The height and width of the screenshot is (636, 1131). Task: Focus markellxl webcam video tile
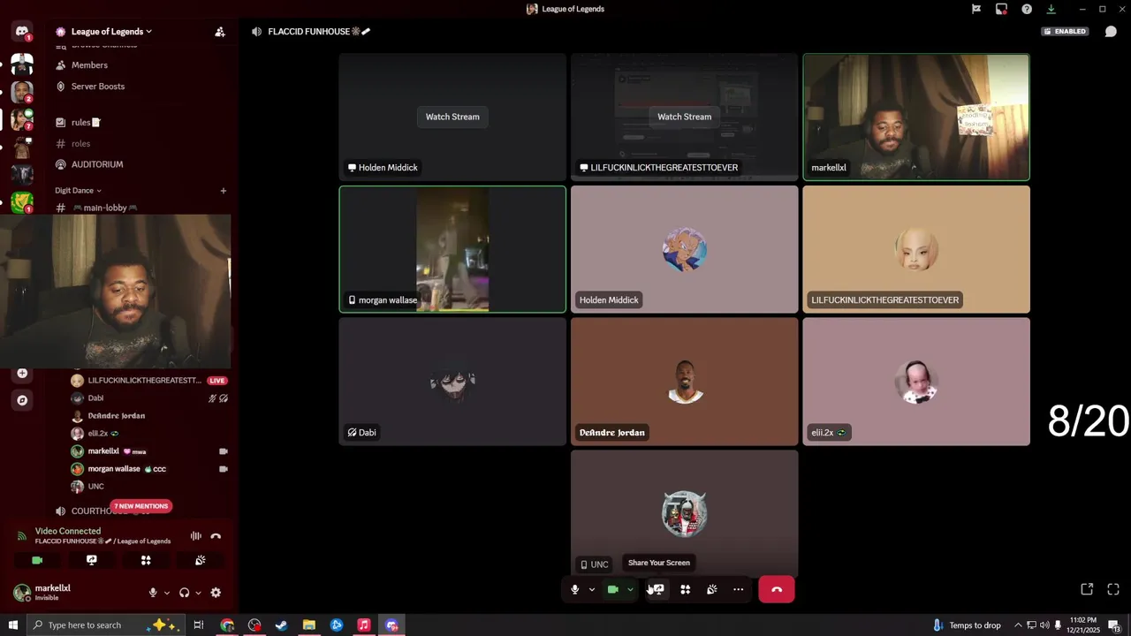click(916, 117)
